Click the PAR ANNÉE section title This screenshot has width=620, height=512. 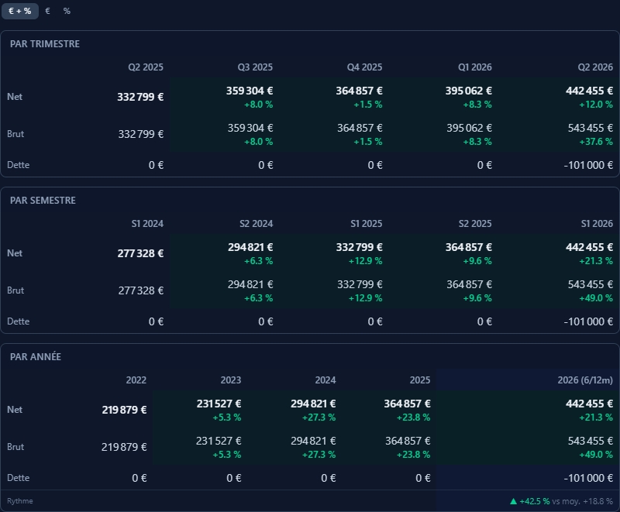tap(36, 357)
